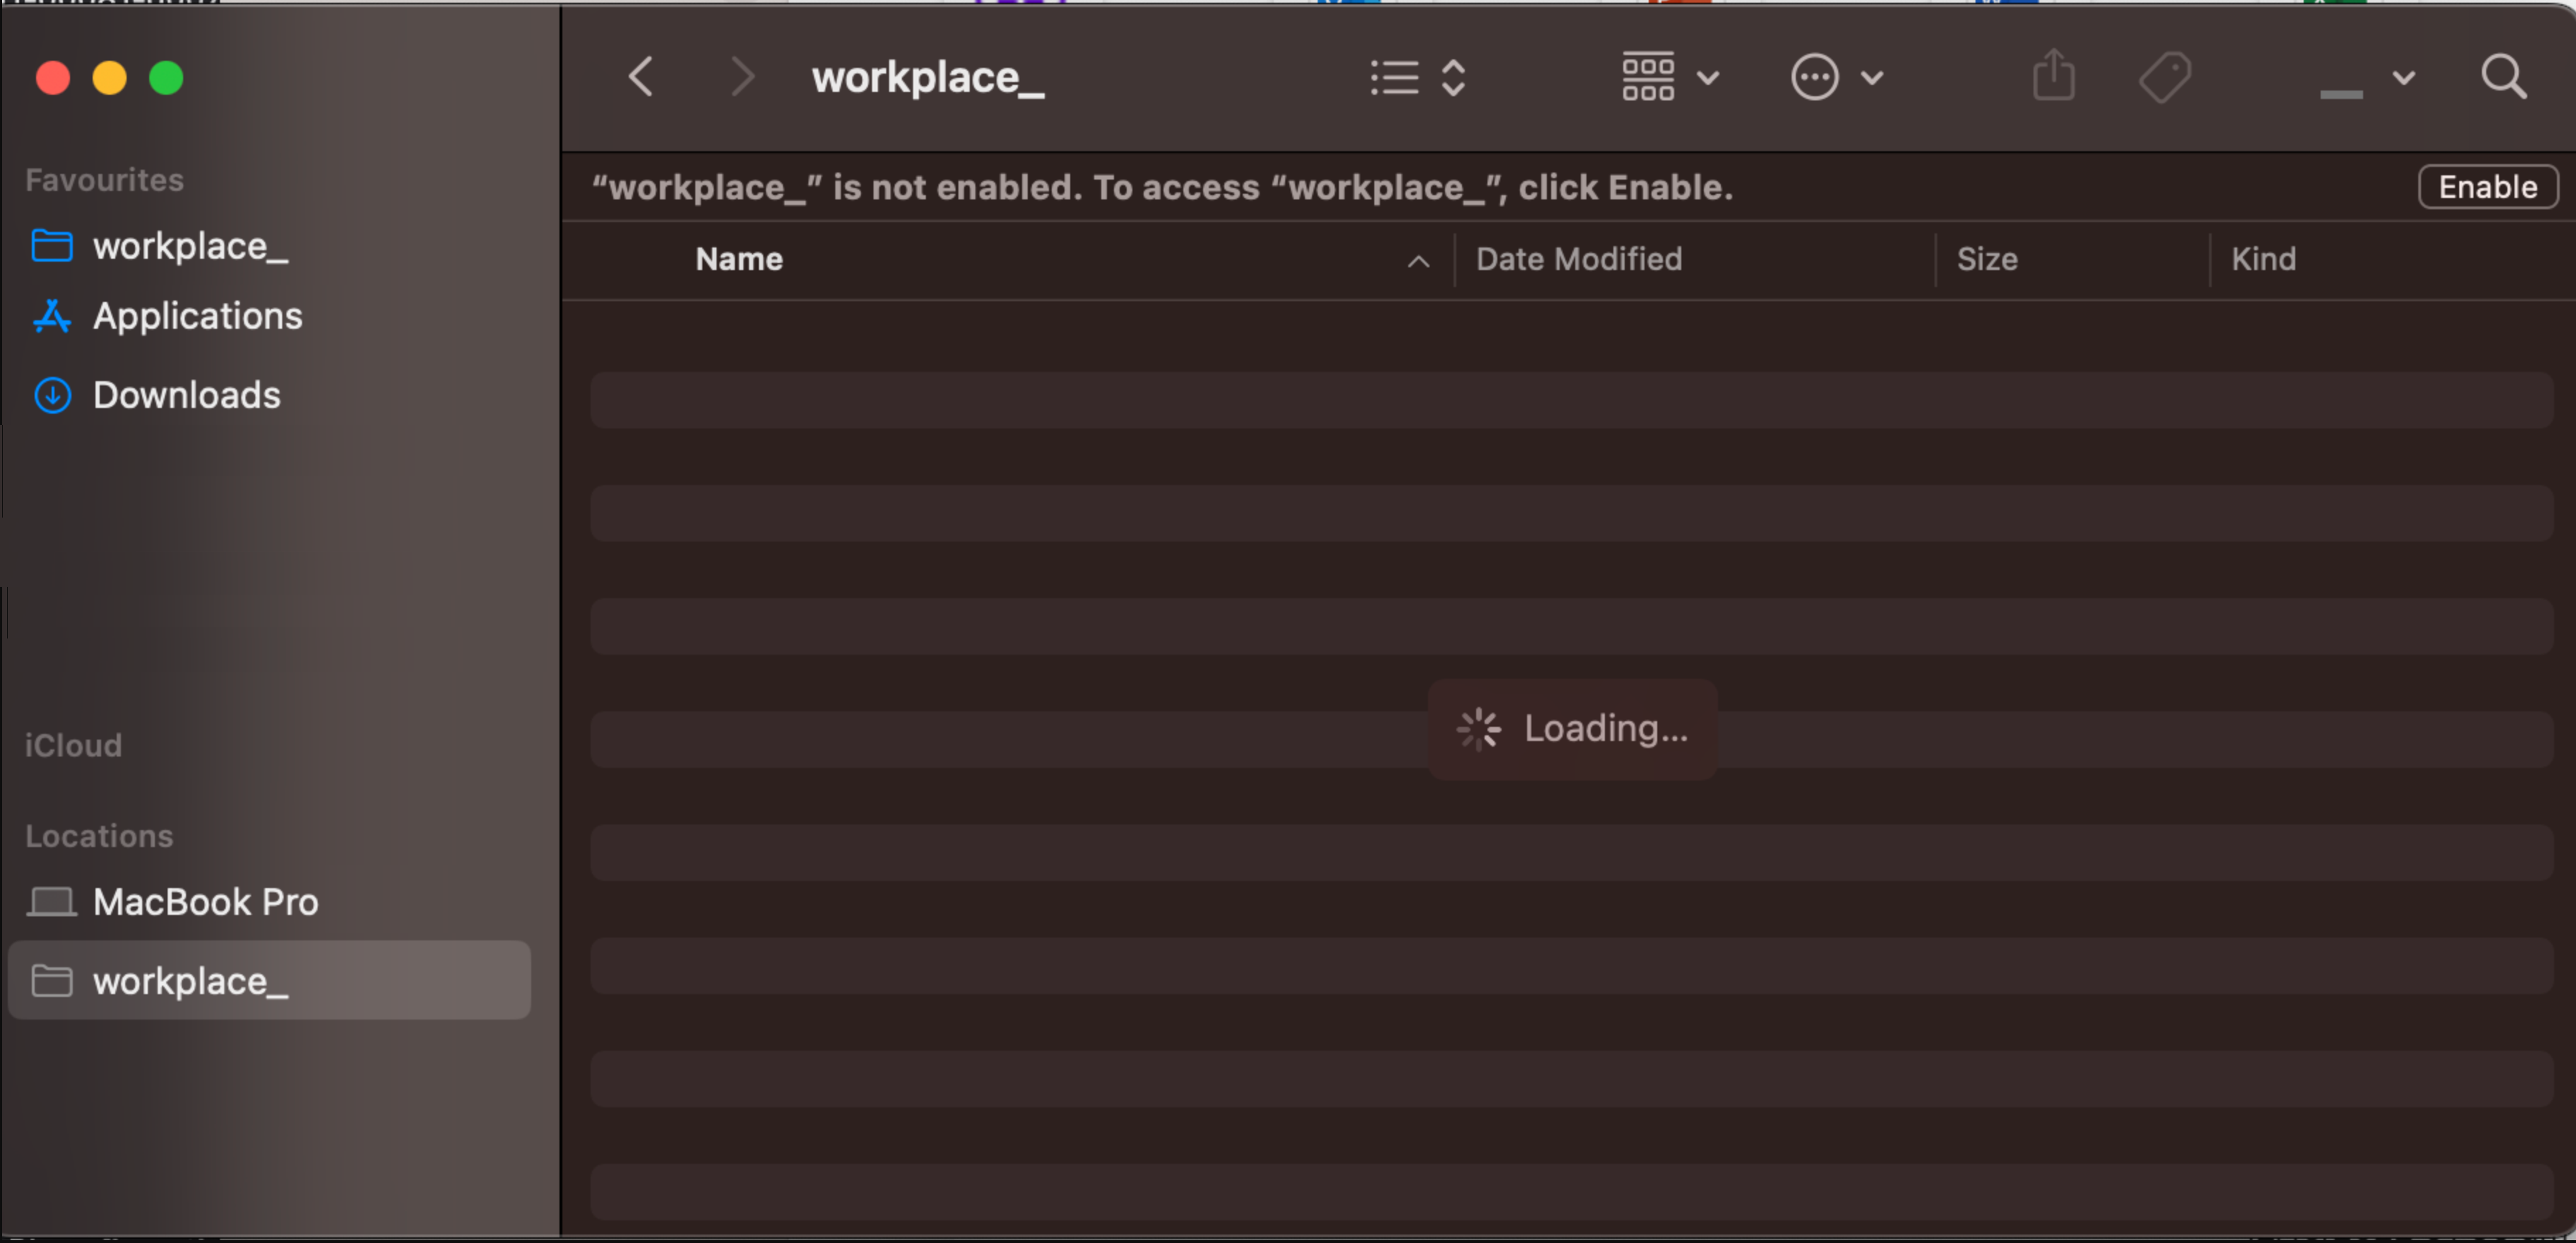Open the action ellipsis menu icon

[x=1814, y=77]
